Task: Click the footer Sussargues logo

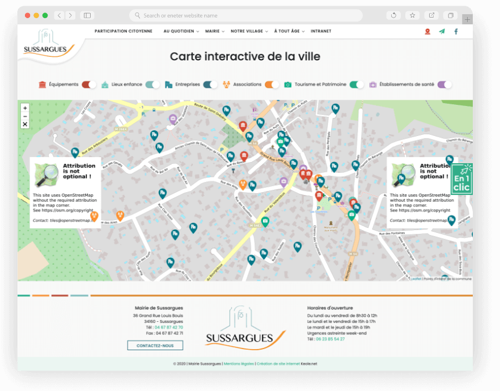Action: (x=244, y=328)
